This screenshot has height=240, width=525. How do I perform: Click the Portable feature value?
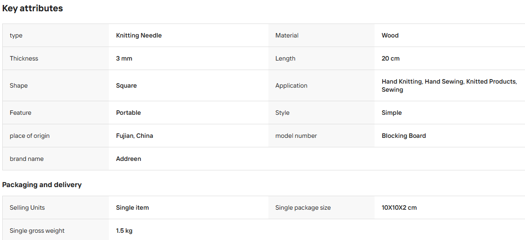(x=129, y=113)
